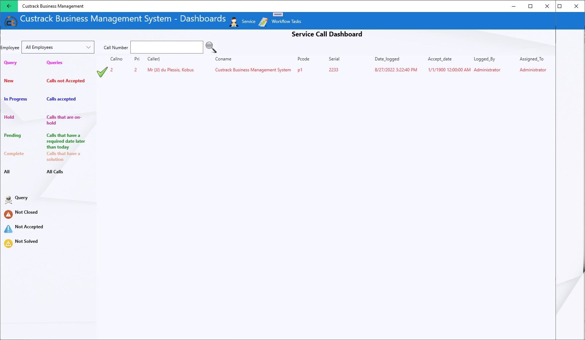The image size is (585, 340).
Task: Click the All Calls description
Action: coord(55,172)
